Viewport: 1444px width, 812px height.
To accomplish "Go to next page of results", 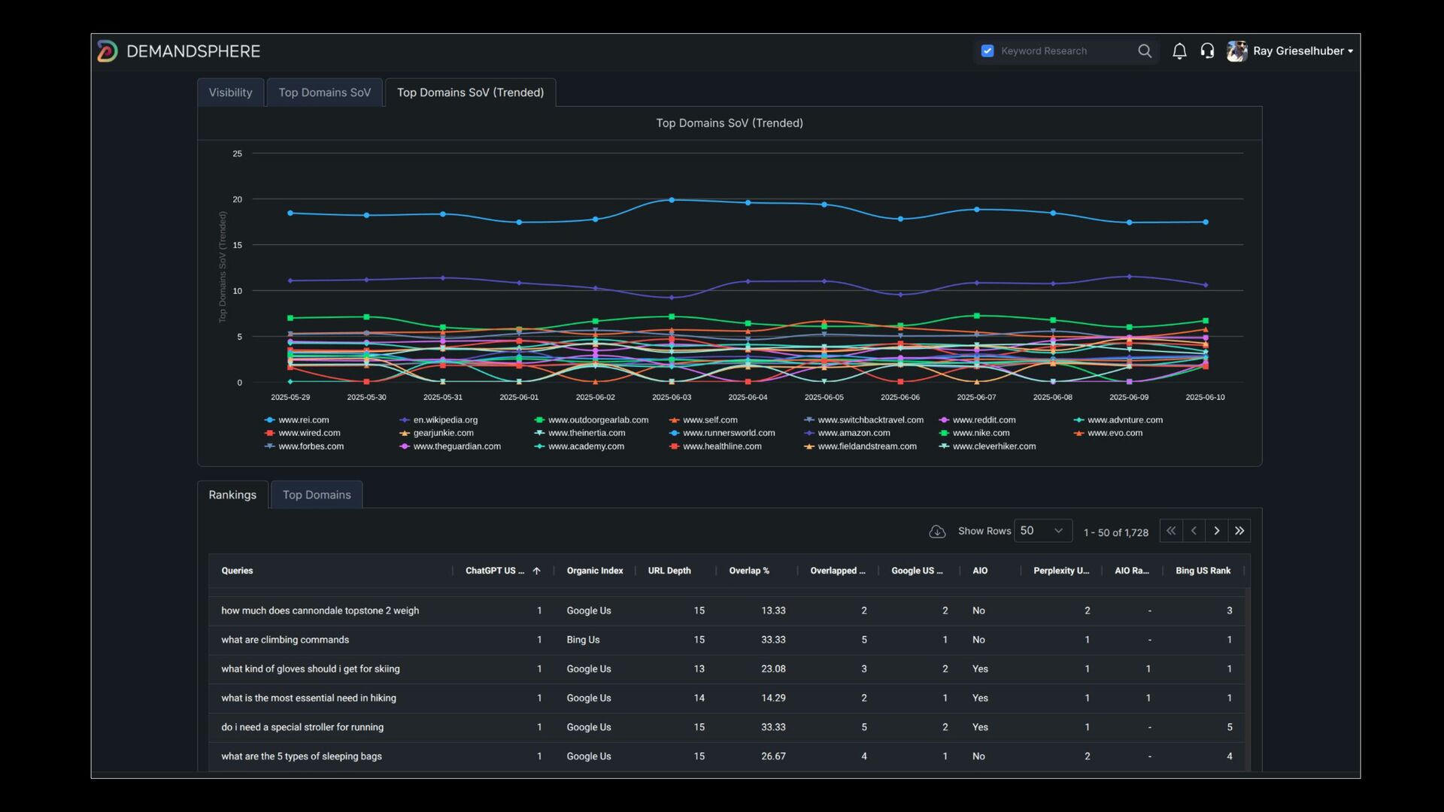I will (x=1216, y=531).
